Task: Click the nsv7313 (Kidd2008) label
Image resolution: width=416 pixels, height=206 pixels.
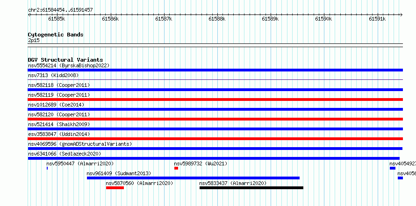Action: [53, 75]
